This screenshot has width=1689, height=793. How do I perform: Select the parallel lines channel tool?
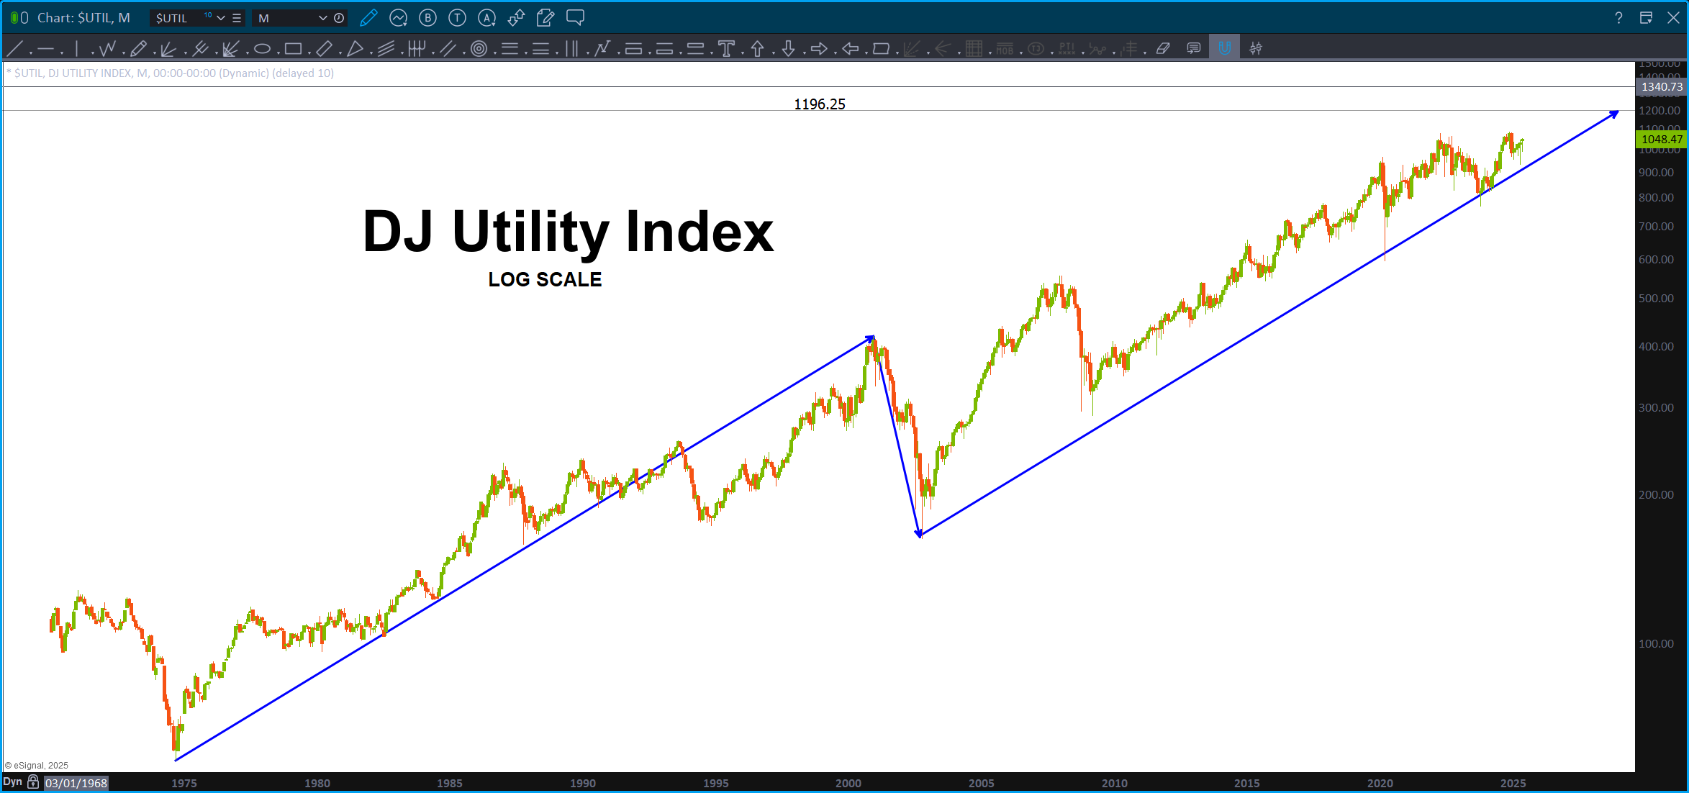448,49
